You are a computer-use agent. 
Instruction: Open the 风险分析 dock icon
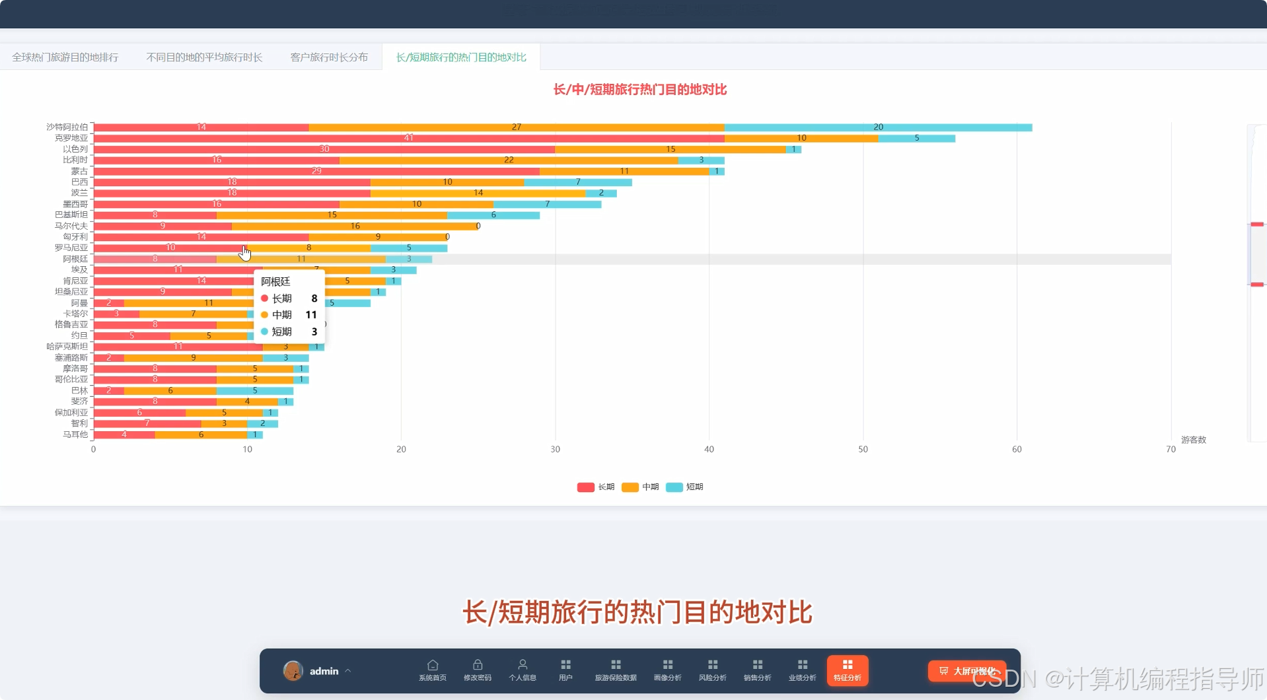click(x=712, y=670)
